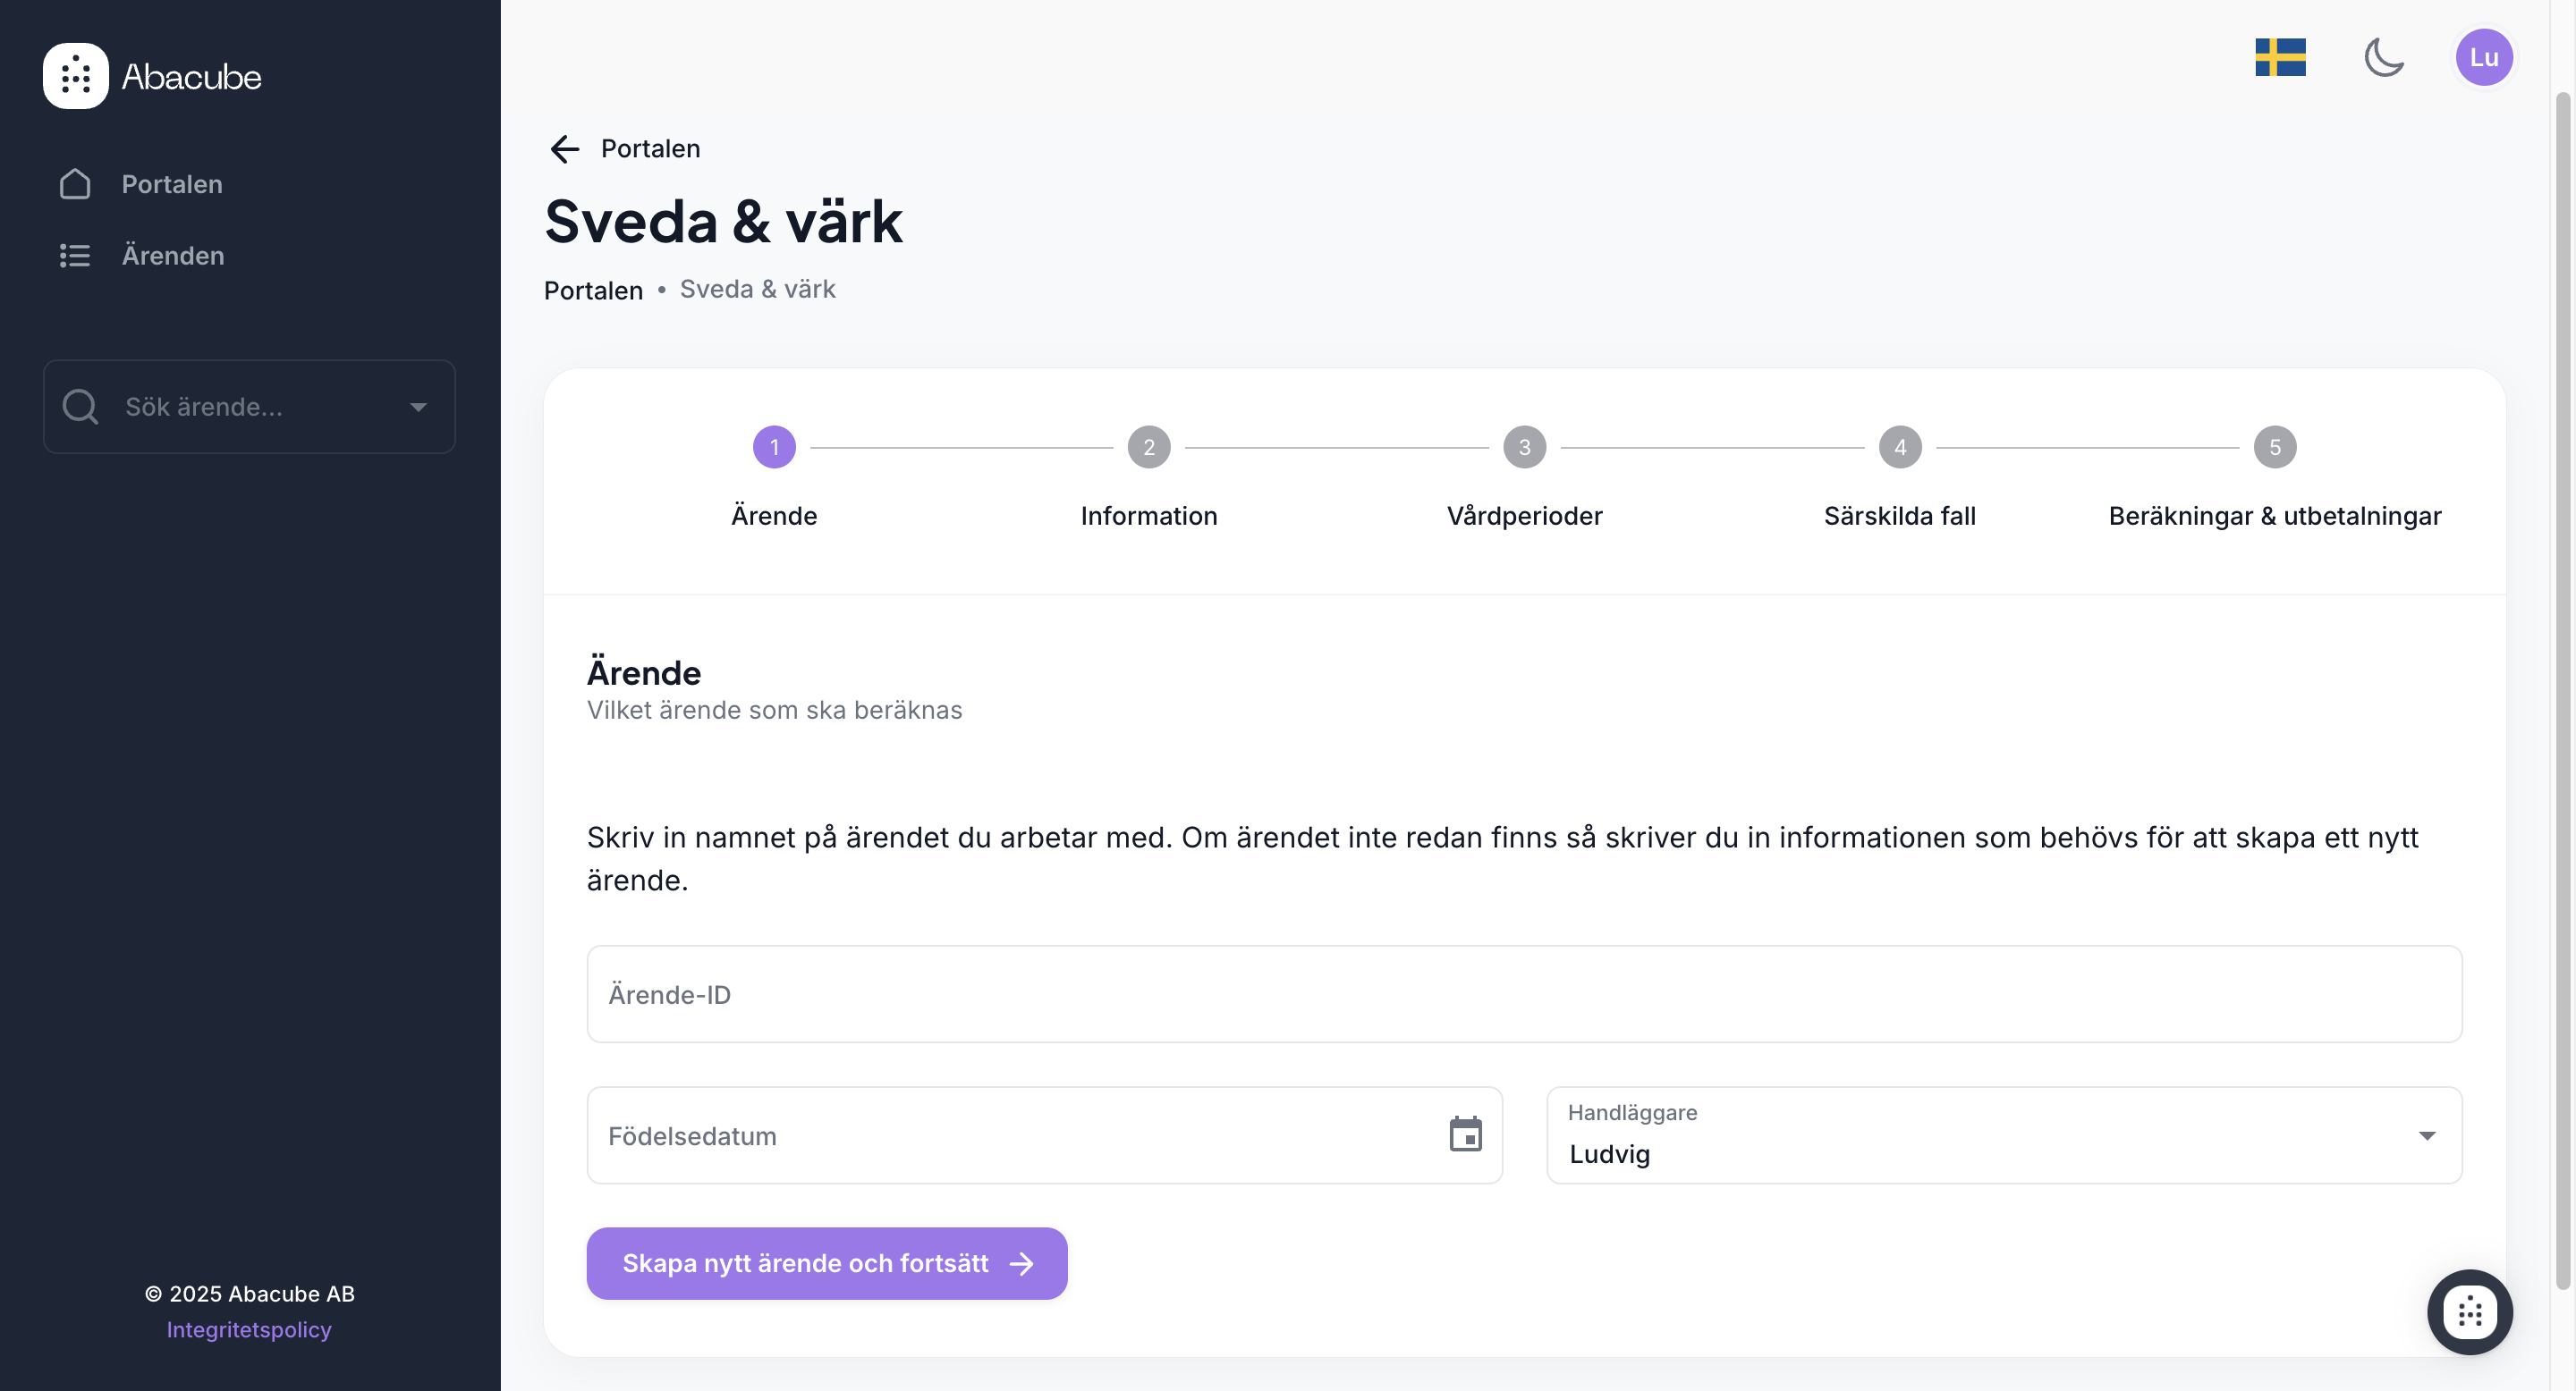Click the back arrow next to Portalen
2576x1391 pixels.
(565, 149)
